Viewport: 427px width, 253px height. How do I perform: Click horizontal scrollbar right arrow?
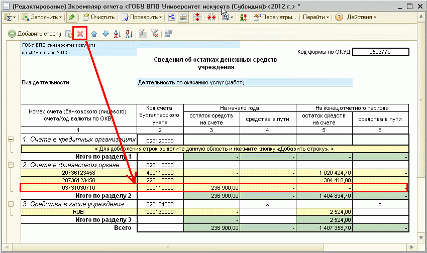(x=411, y=247)
